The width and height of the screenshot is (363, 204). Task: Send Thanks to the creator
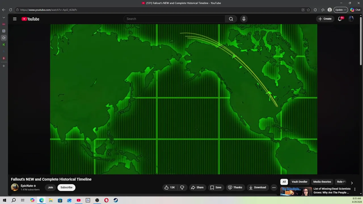tap(235, 188)
